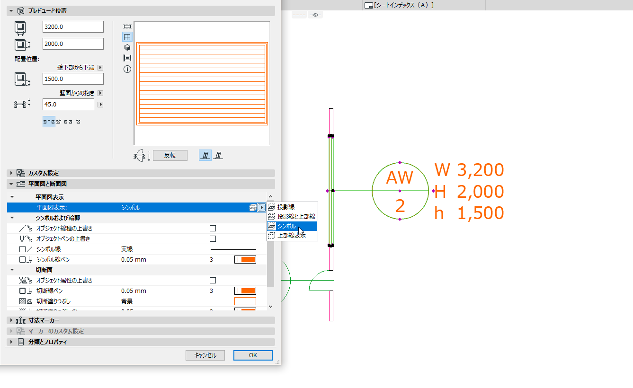Image resolution: width=633 pixels, height=388 pixels.
Task: Select the highlighted first reveal anchor icon
Action: [49, 122]
